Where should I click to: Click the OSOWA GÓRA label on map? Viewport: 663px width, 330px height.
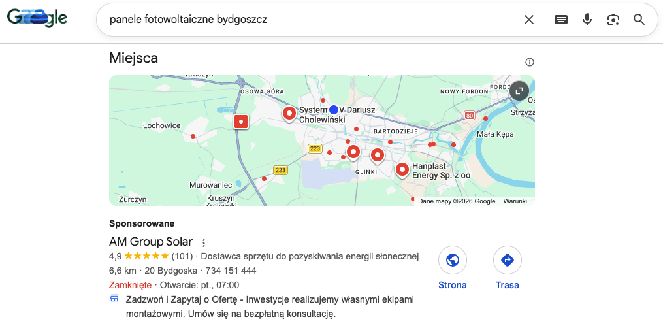tap(262, 91)
